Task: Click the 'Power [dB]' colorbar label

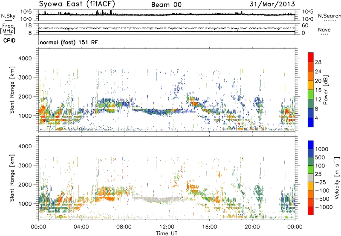Action: (325, 90)
